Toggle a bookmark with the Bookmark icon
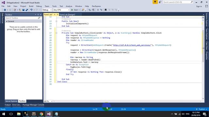The height and width of the screenshot is (117, 209). pos(105,10)
